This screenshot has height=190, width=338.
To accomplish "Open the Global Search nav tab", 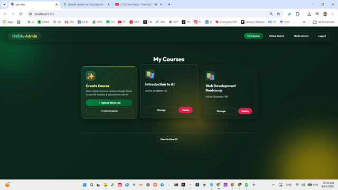I will [277, 36].
